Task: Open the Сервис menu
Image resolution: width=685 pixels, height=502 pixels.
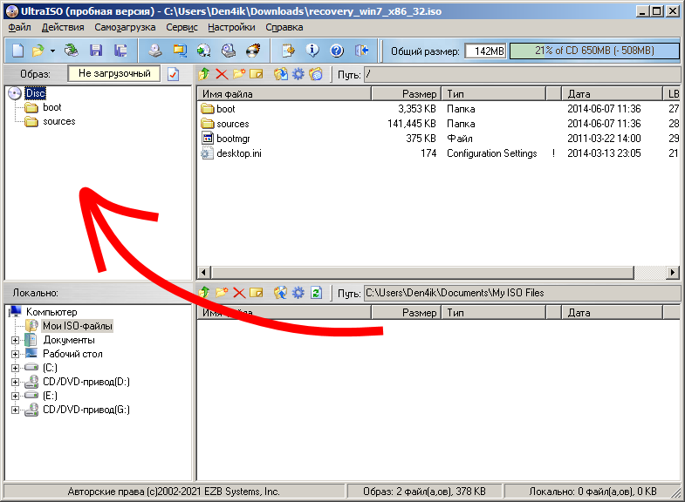Action: (x=182, y=27)
